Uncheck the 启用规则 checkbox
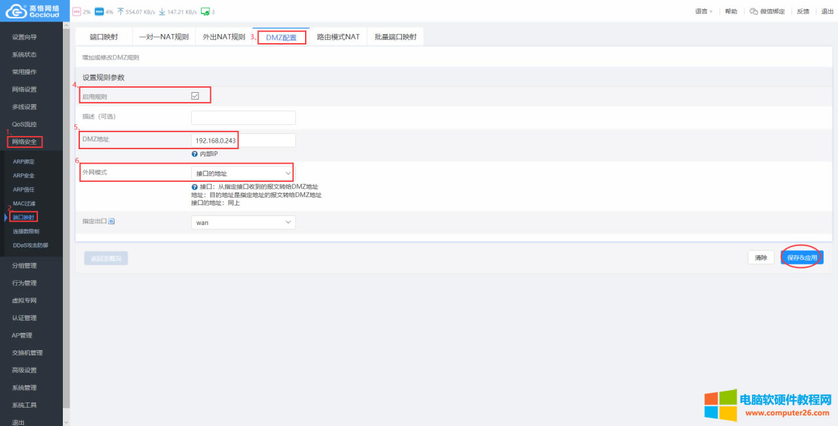838x426 pixels. (x=195, y=95)
